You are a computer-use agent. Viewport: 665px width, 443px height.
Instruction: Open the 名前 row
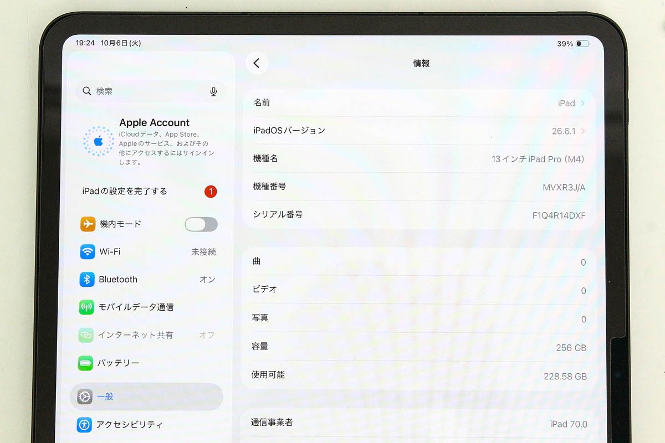[419, 103]
